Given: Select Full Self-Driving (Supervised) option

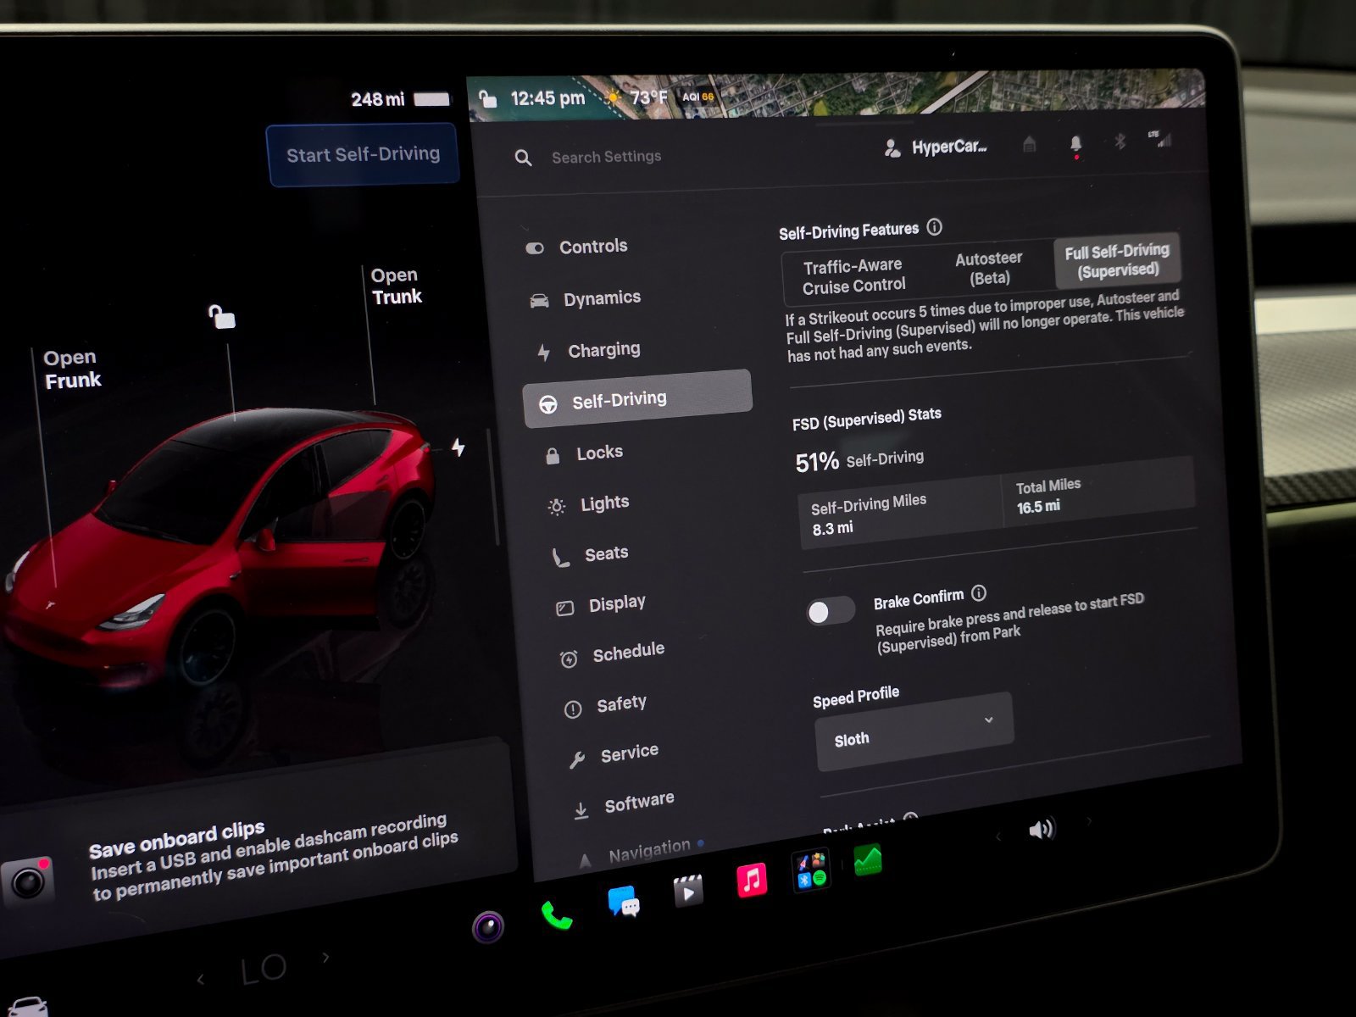Looking at the screenshot, I should (x=1117, y=260).
